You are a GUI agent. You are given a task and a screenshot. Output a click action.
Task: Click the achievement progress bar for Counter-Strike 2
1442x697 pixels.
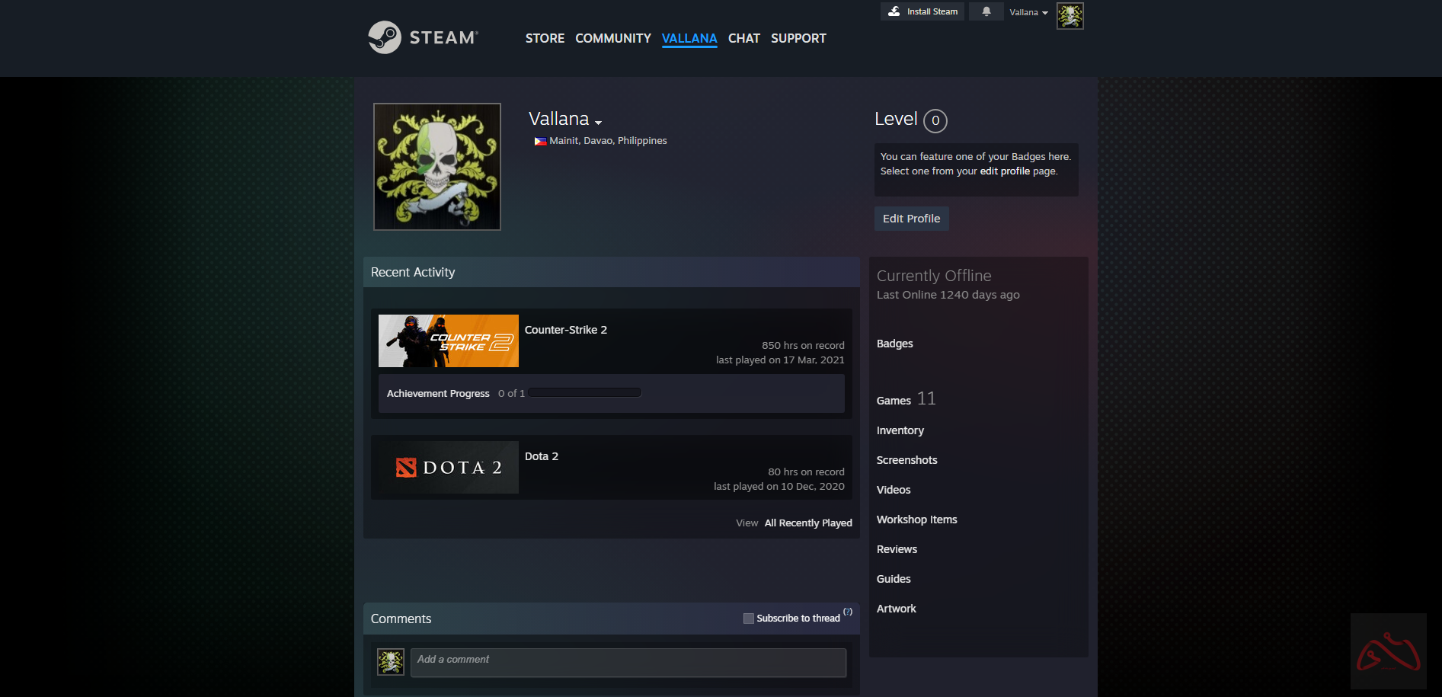pyautogui.click(x=585, y=393)
